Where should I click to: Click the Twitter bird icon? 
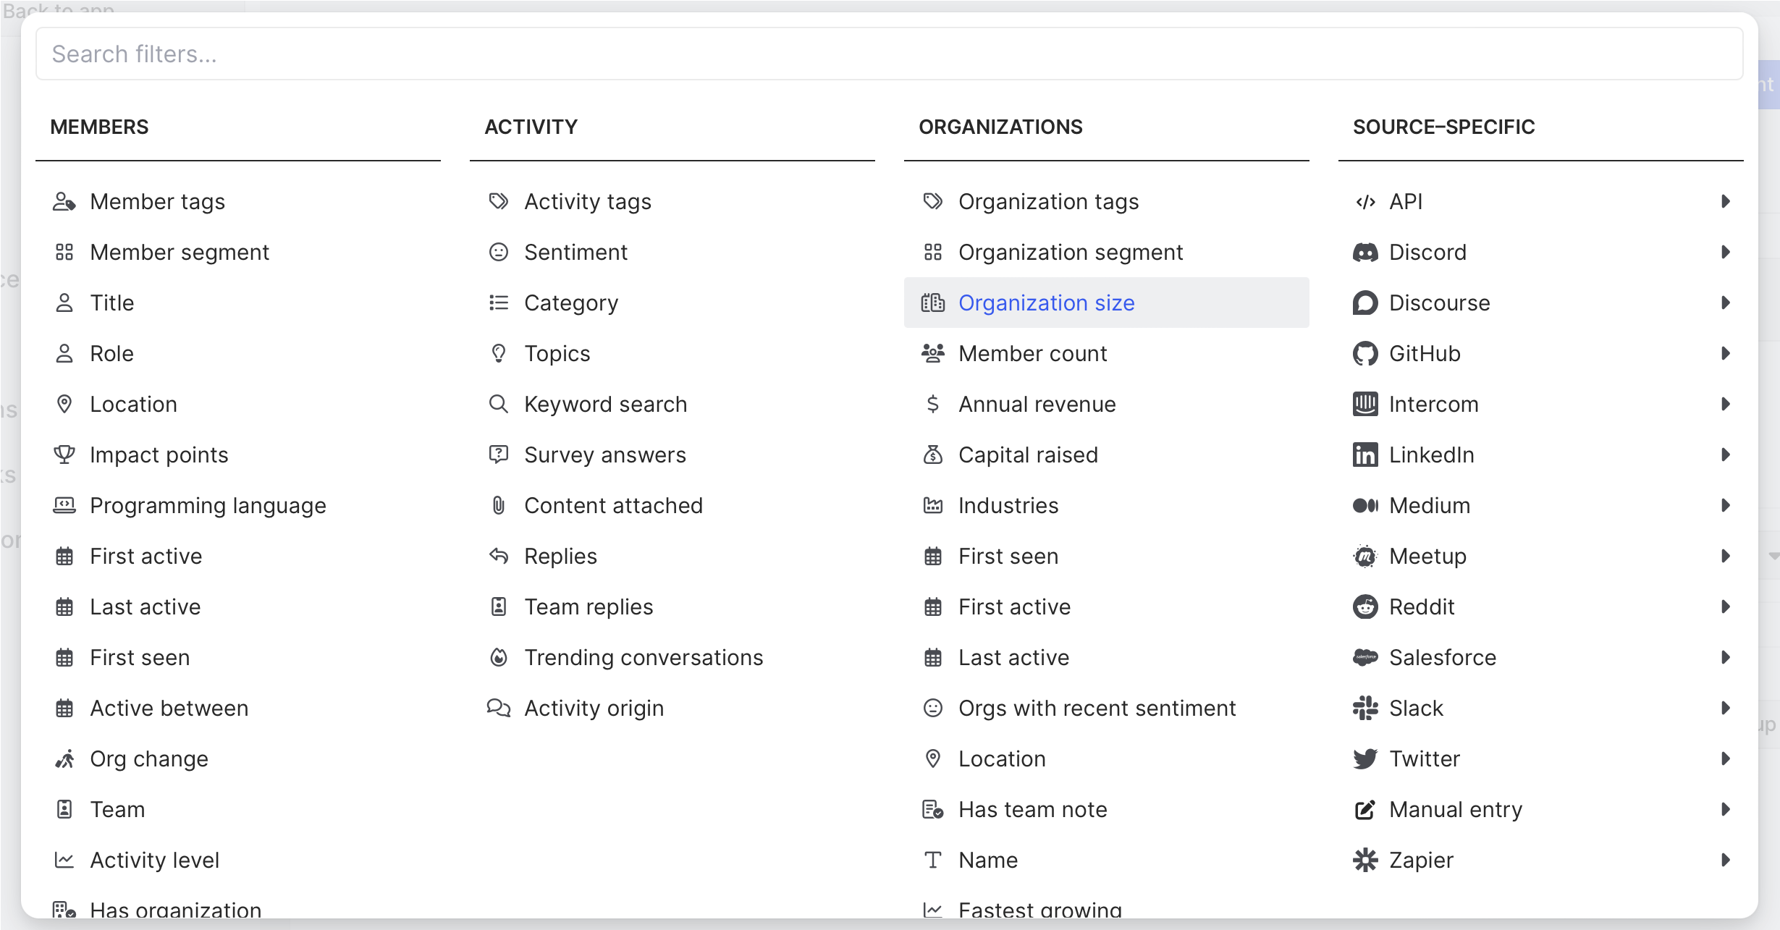(1365, 759)
